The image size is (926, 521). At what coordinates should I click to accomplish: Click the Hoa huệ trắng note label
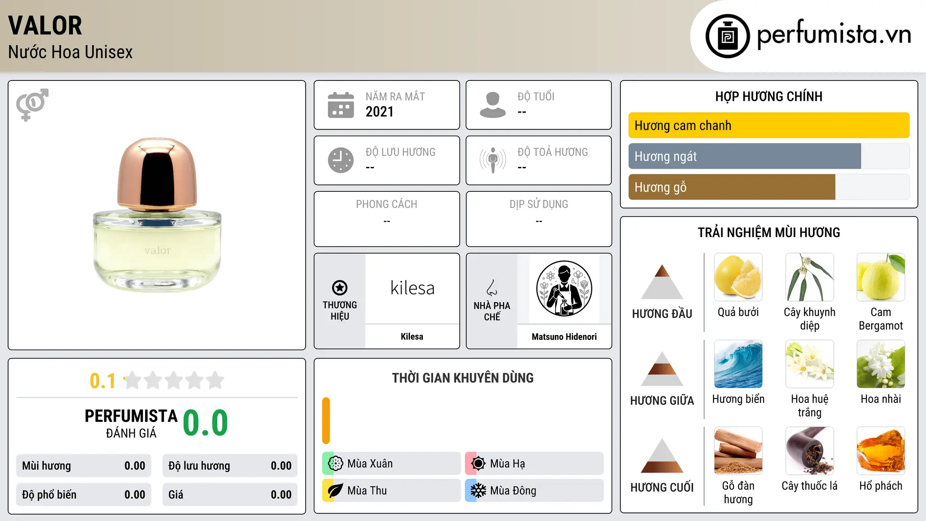pyautogui.click(x=809, y=406)
